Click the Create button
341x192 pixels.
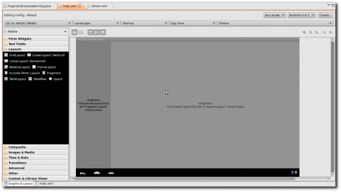325,15
